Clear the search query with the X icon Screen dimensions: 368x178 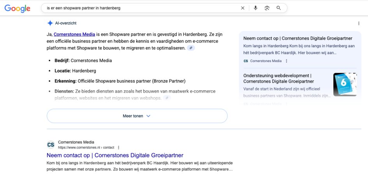coord(243,8)
